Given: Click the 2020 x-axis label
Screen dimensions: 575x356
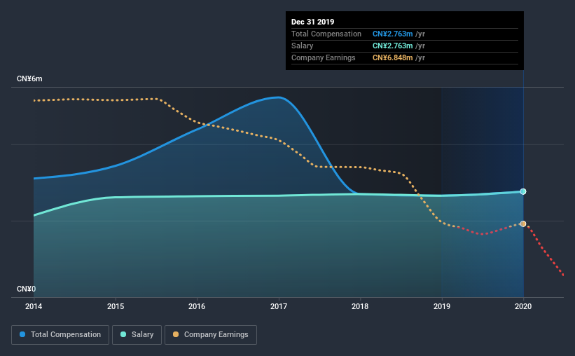Looking at the screenshot, I should coord(523,306).
